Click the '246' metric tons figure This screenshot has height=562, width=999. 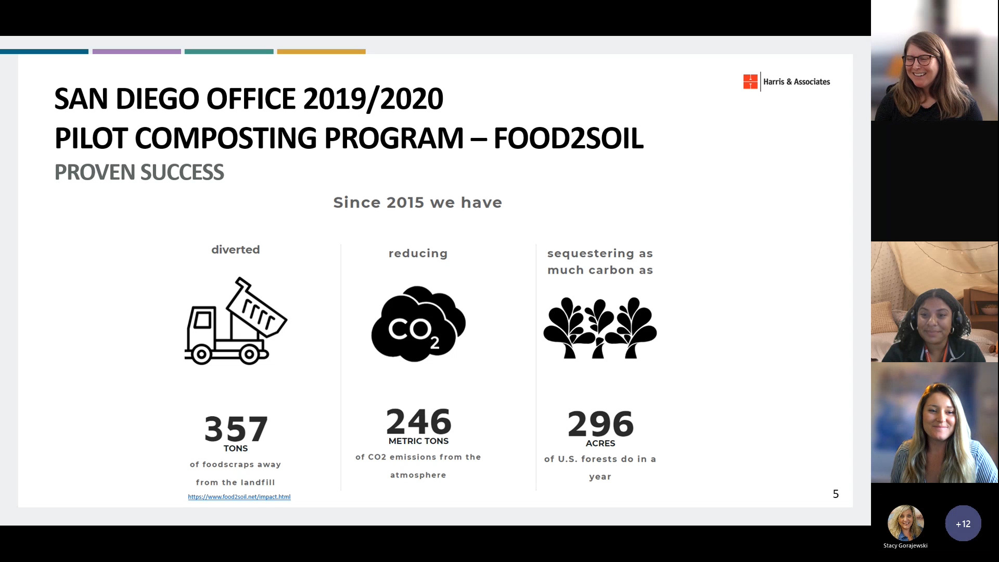[419, 421]
